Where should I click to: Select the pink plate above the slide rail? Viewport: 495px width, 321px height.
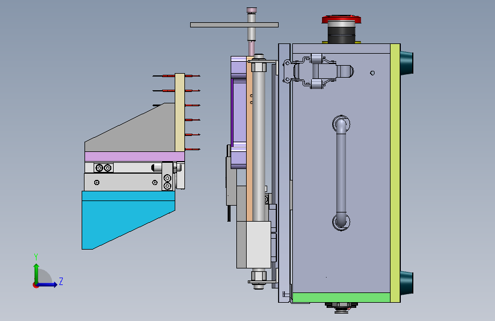(135, 157)
